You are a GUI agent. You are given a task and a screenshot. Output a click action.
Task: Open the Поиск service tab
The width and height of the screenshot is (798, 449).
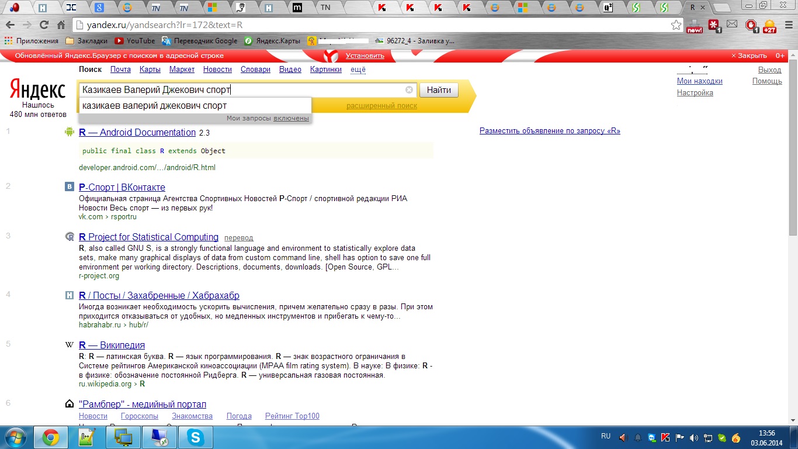tap(91, 69)
